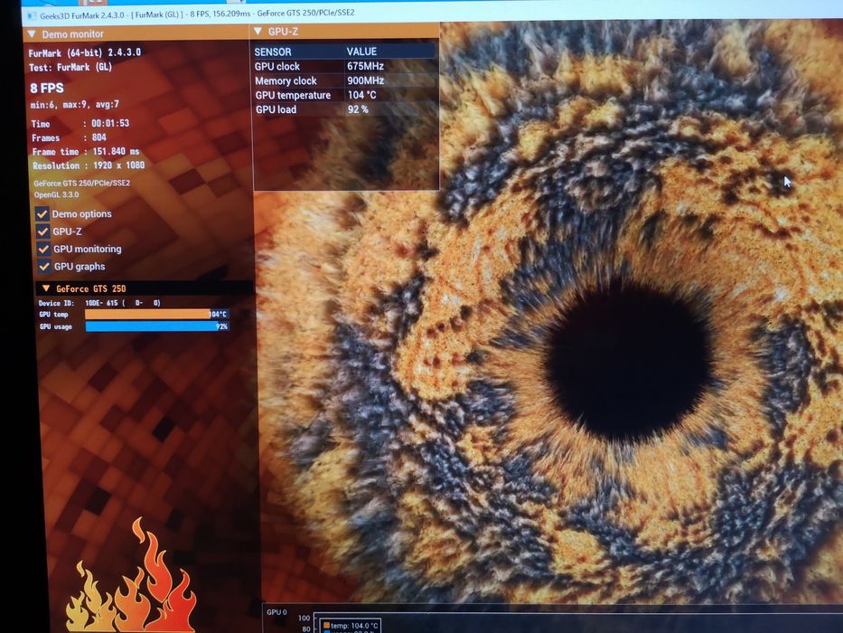Image resolution: width=843 pixels, height=633 pixels.
Task: Click the min:6, max:9, avg:7 line
Action: pos(75,105)
